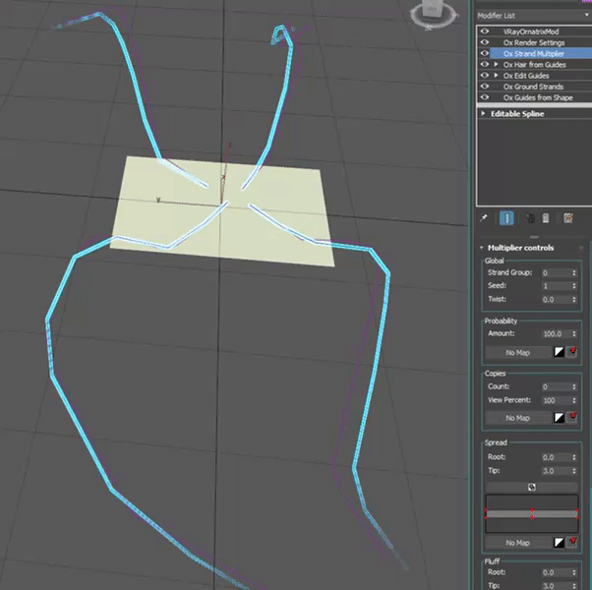This screenshot has height=590, width=592.
Task: Click Copies No Map button
Action: [516, 418]
